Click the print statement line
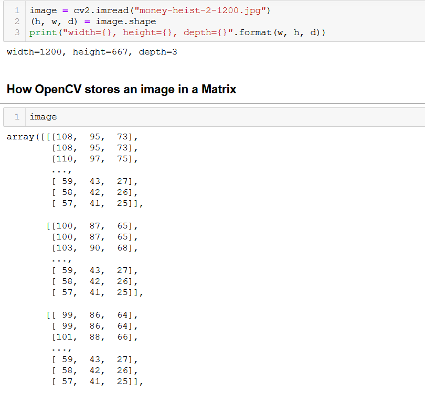The image size is (425, 393). (177, 32)
